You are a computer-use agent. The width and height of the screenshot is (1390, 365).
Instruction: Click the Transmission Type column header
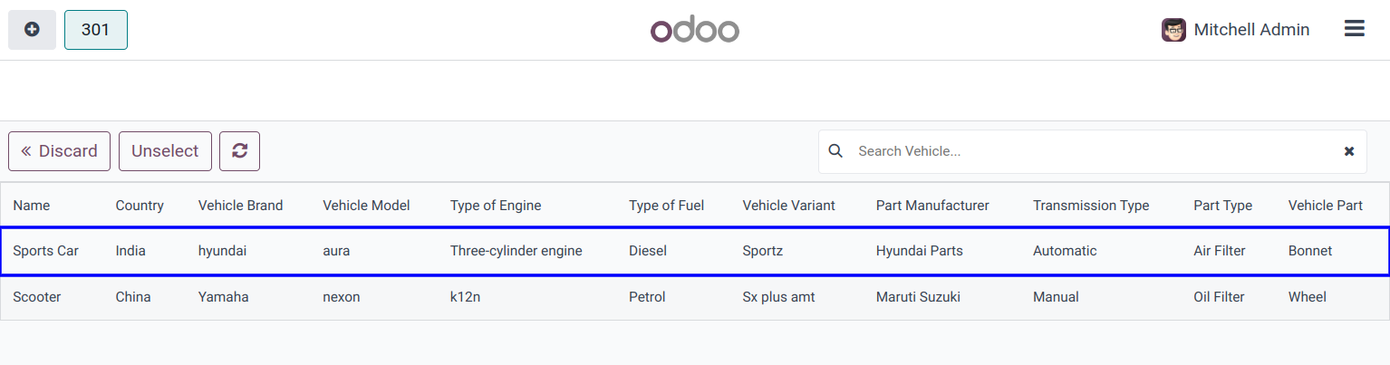click(1090, 206)
